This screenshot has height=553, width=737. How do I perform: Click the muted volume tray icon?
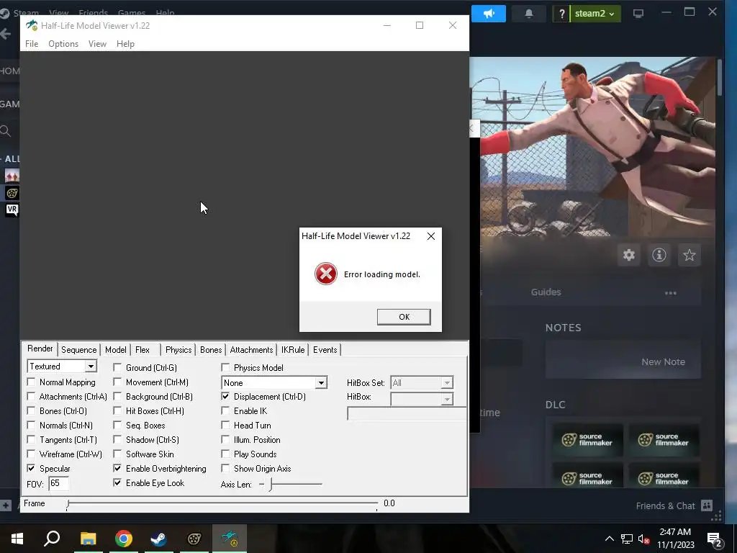643,539
